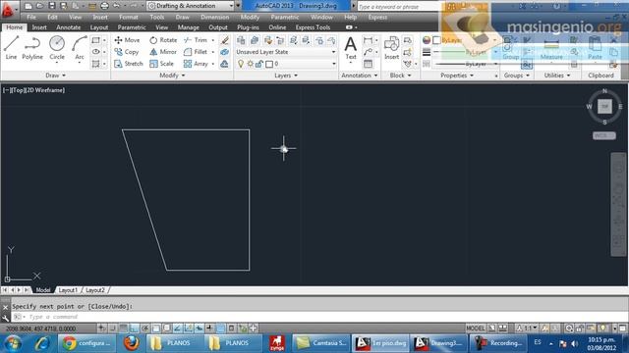Open the File menu
The width and height of the screenshot is (629, 353).
31,18
